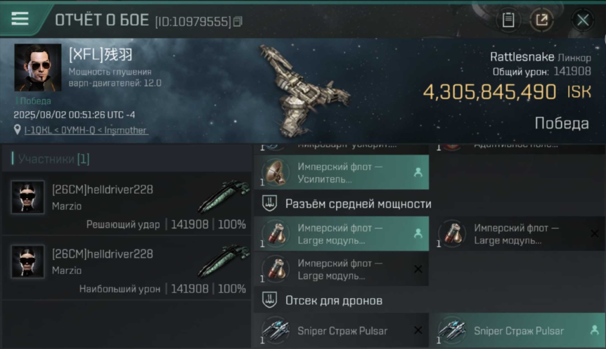606x349 pixels.
Task: Toggle X on right-column Large модуль item
Action: click(594, 234)
